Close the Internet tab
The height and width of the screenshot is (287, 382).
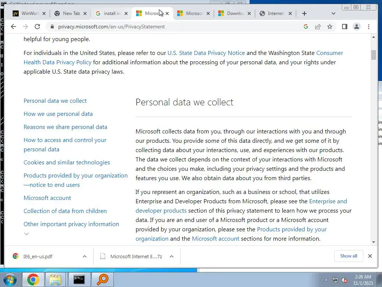point(290,13)
